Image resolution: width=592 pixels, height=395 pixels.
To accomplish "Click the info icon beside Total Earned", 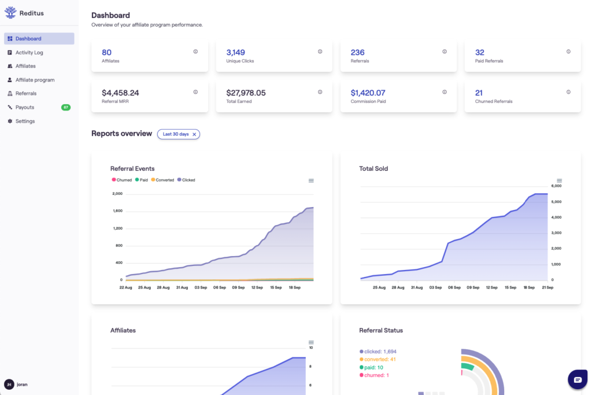I will point(320,91).
